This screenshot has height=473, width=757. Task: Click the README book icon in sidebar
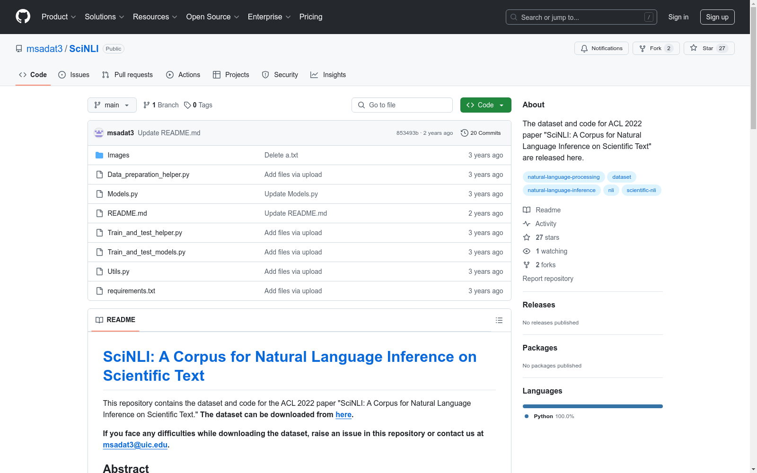pos(527,210)
